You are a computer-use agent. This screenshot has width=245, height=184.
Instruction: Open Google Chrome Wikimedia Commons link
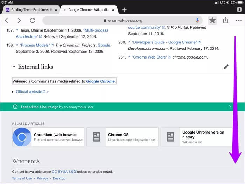[x=100, y=81]
